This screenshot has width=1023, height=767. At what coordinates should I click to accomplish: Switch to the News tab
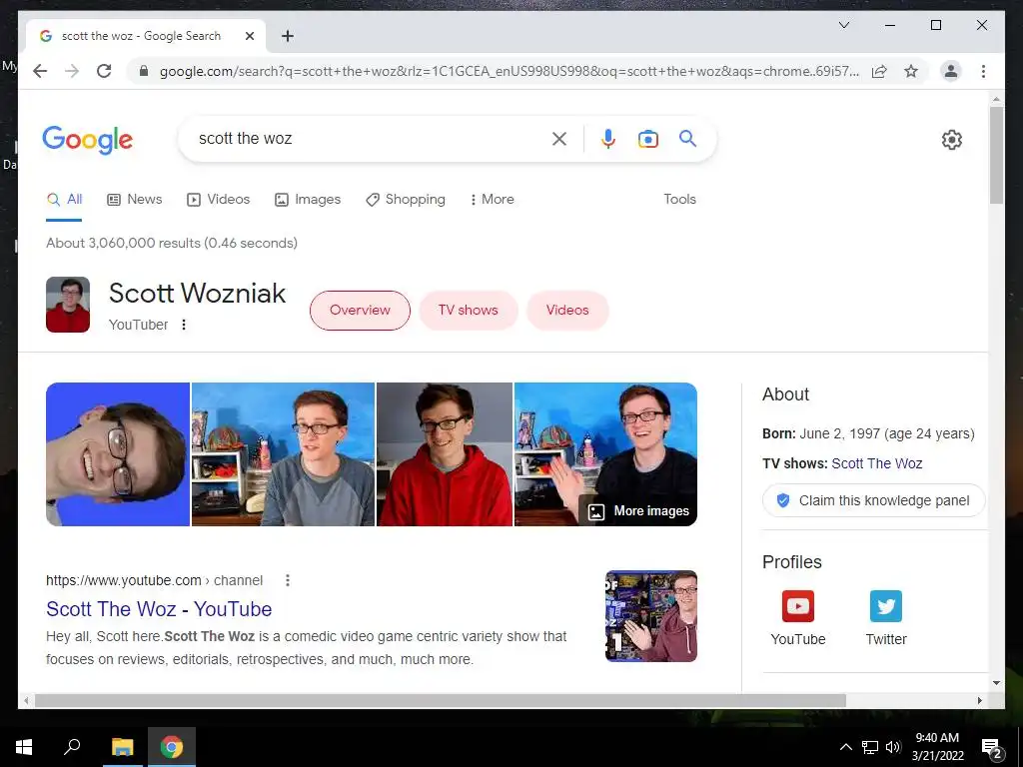click(135, 200)
